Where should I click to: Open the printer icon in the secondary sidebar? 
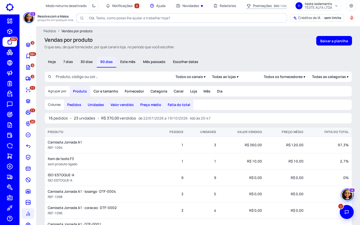pyautogui.click(x=28, y=112)
